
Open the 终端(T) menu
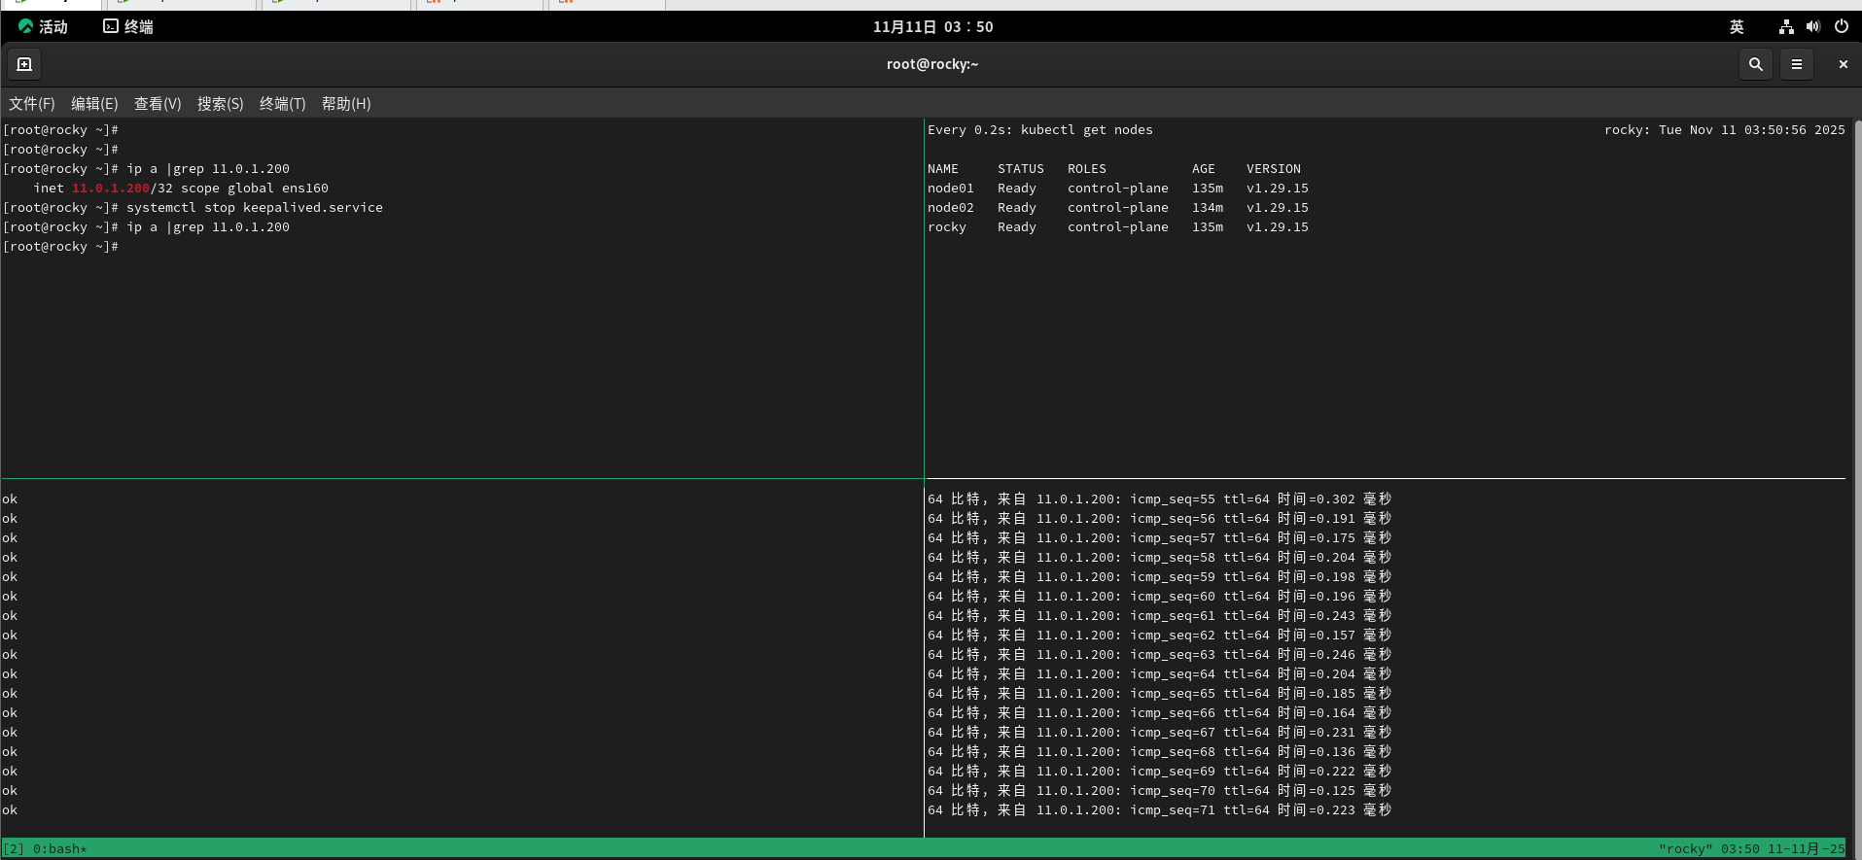(x=283, y=104)
